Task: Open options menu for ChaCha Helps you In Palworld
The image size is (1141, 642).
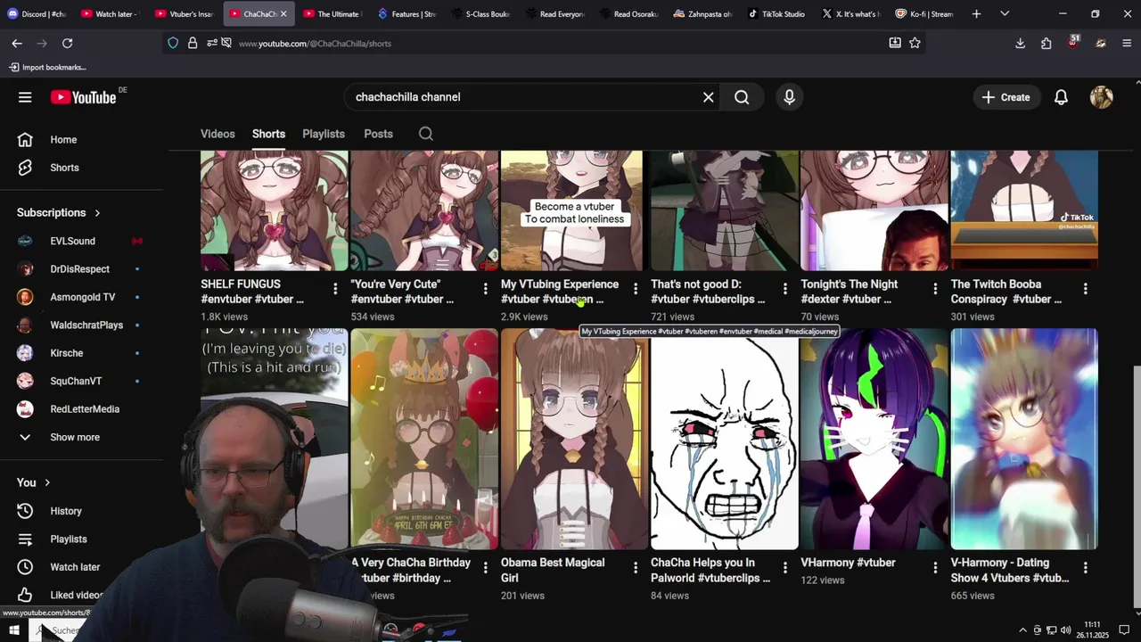Action: click(784, 567)
